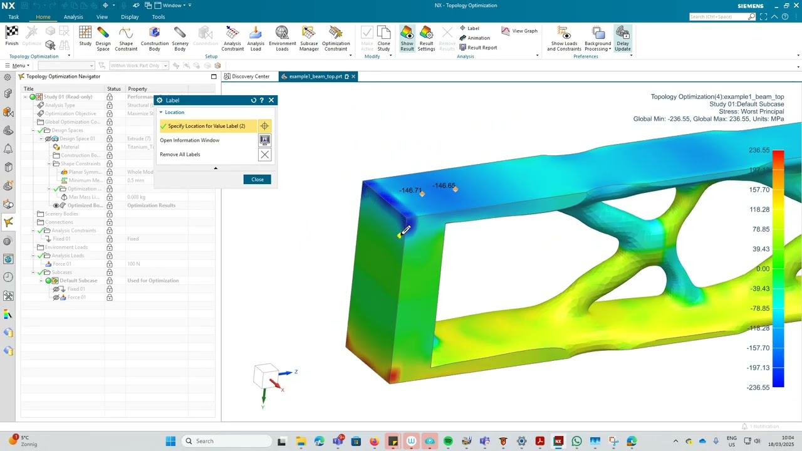Viewport: 802px width, 451px height.
Task: Collapse the Default Subcase tree node
Action: 41,281
